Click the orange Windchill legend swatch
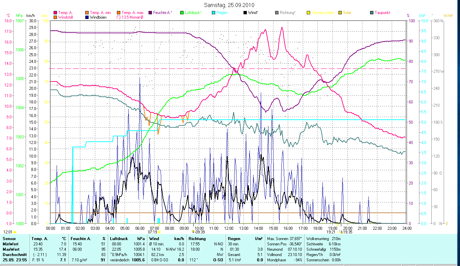The height and width of the screenshot is (266, 460). [x=55, y=17]
